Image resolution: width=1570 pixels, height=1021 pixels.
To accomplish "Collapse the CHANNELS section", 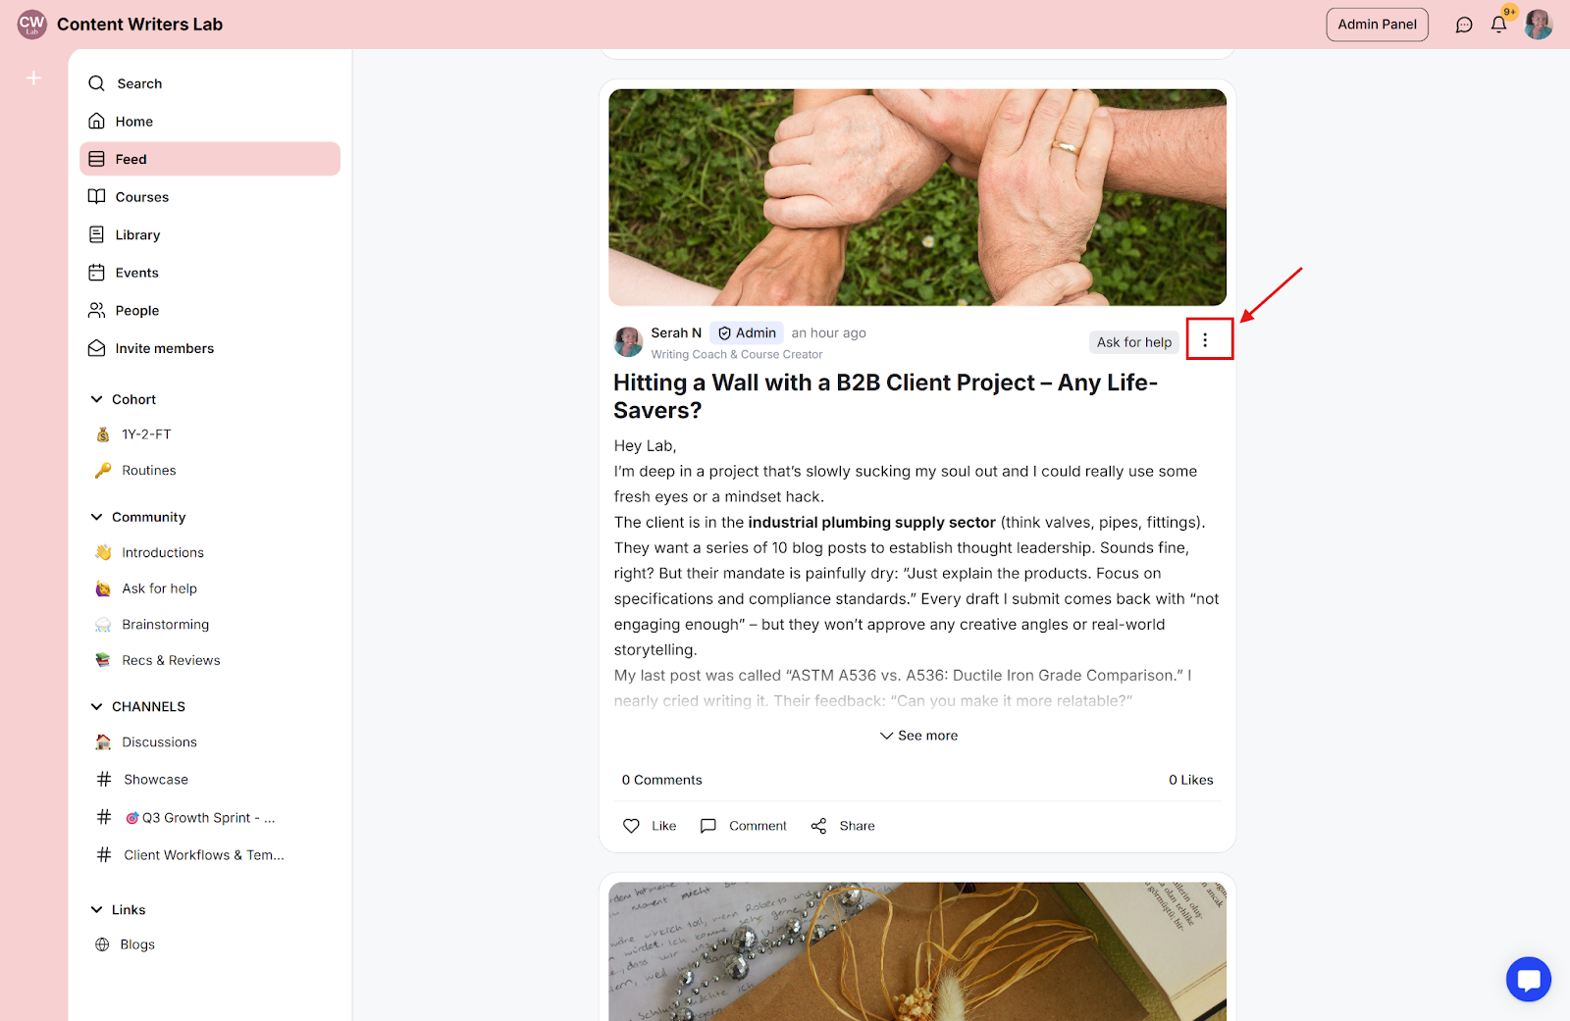I will coord(96,706).
